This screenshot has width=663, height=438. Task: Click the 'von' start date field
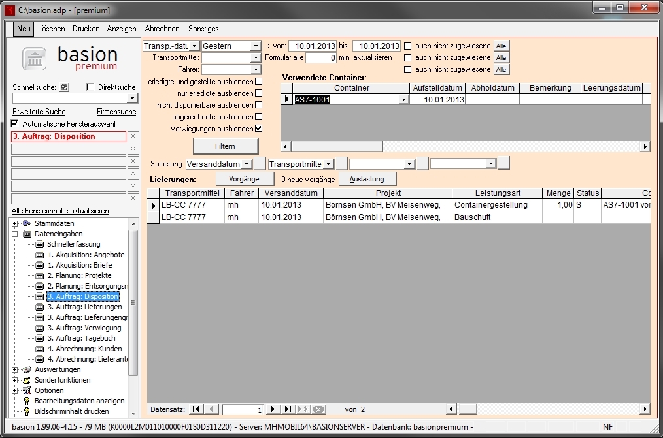pos(312,46)
